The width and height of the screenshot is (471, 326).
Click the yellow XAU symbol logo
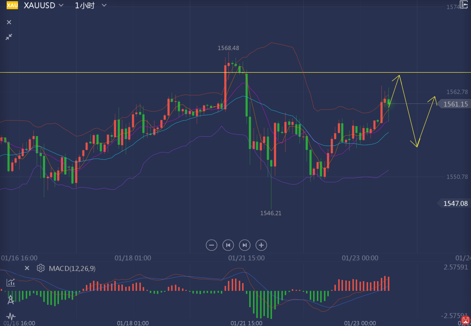(x=12, y=5)
